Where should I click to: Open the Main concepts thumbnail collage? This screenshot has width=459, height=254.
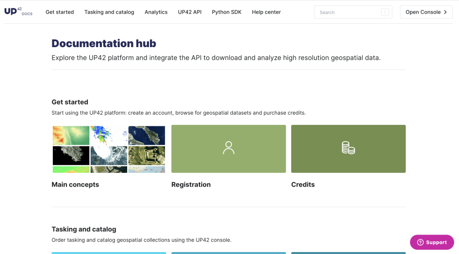(x=109, y=149)
